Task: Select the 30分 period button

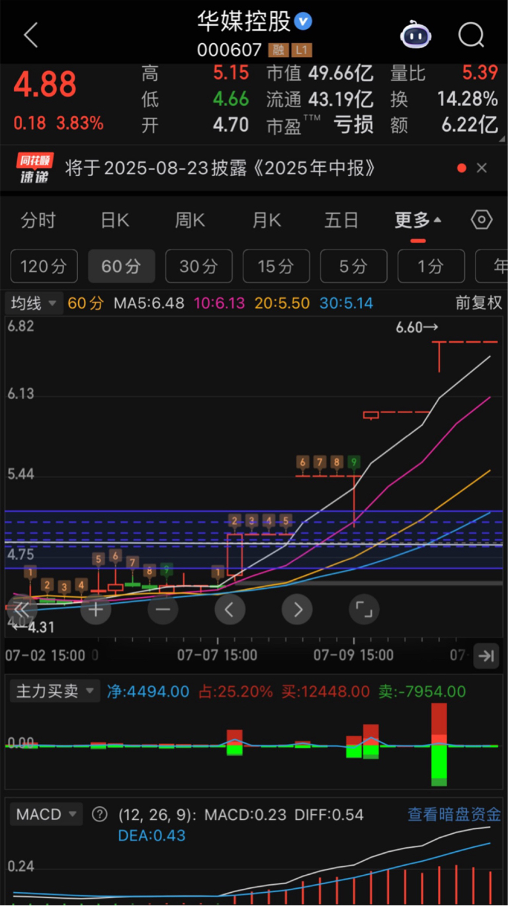Action: point(198,266)
